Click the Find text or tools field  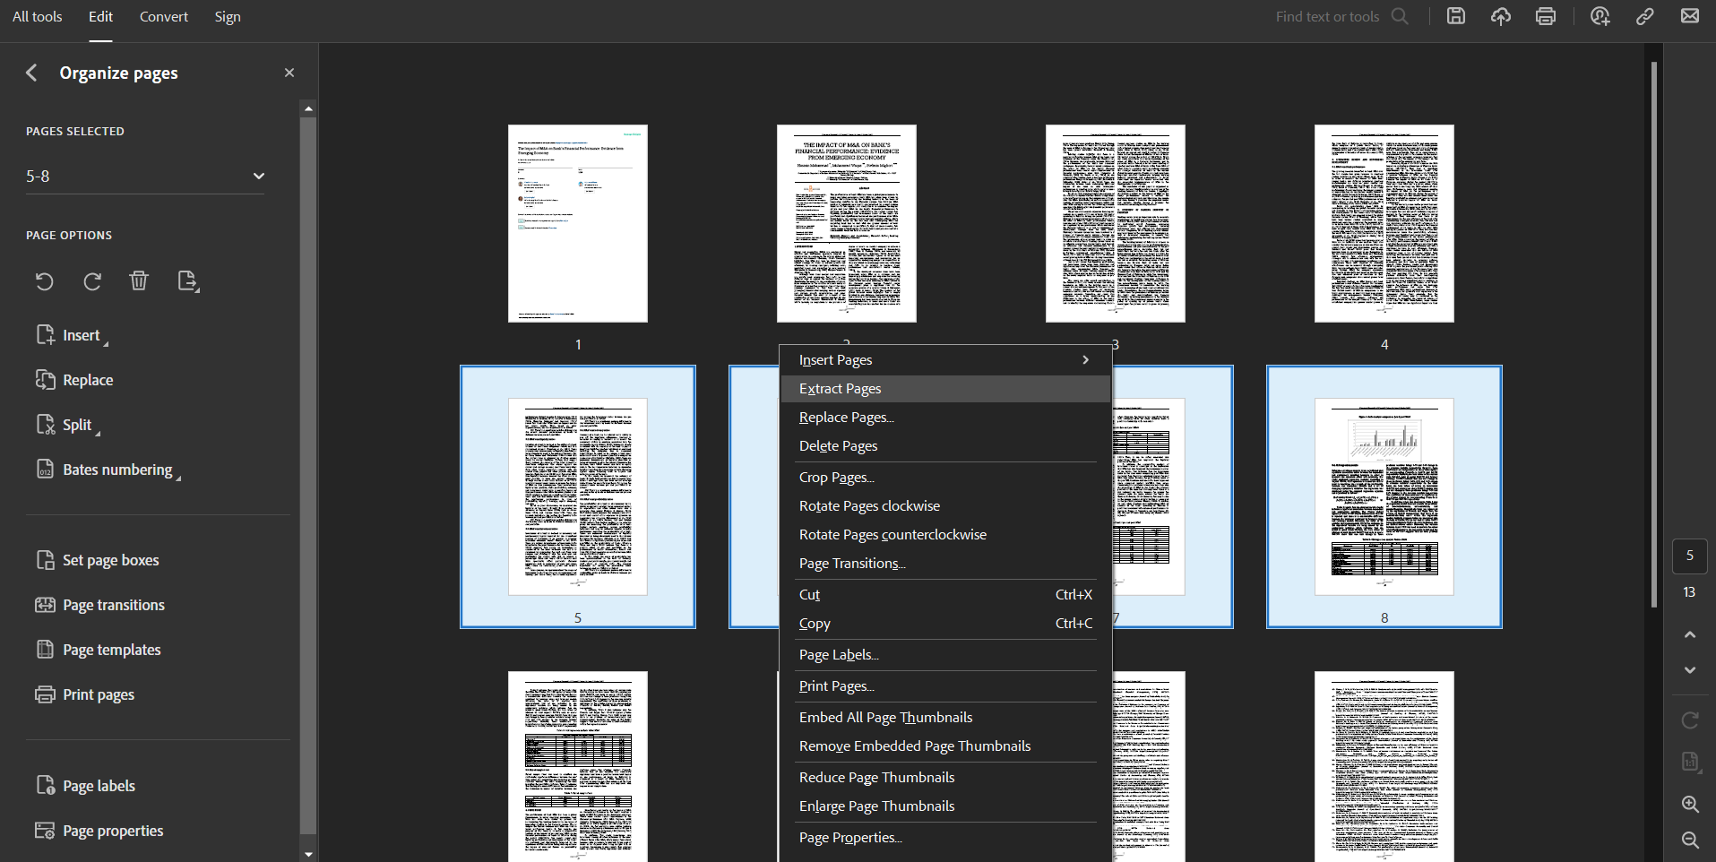(1327, 17)
